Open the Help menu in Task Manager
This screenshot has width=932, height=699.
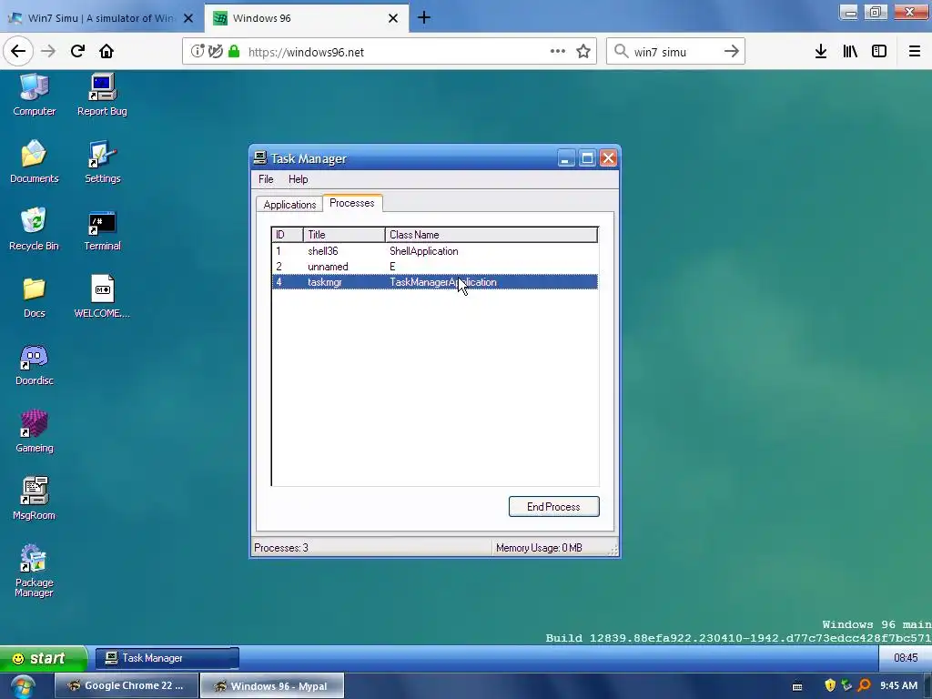[x=298, y=179]
